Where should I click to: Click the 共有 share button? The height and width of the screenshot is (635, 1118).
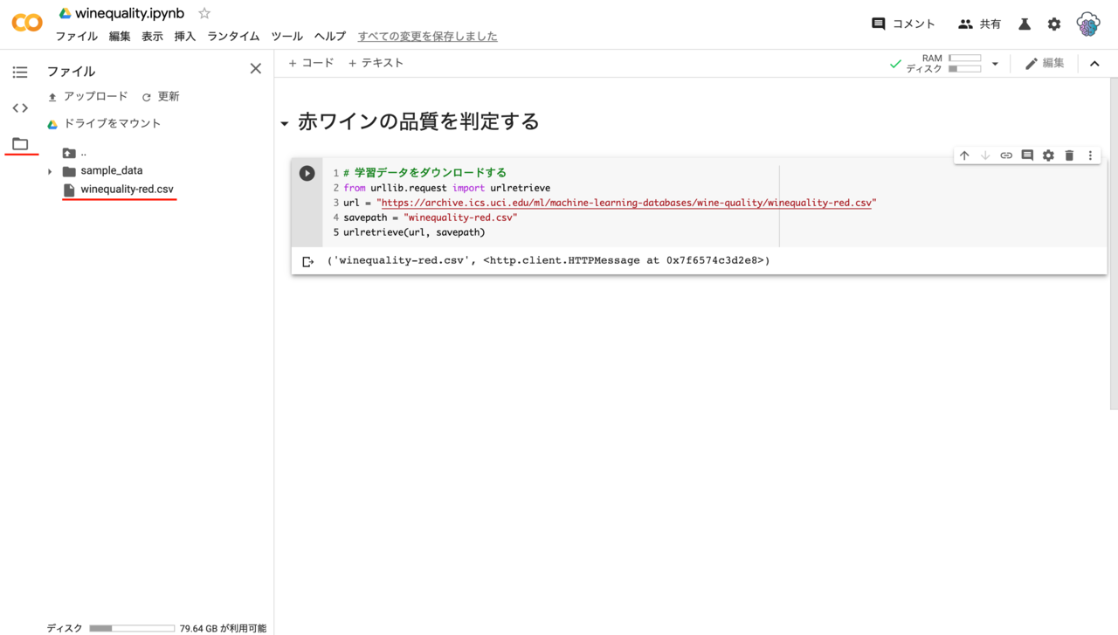[x=979, y=24]
